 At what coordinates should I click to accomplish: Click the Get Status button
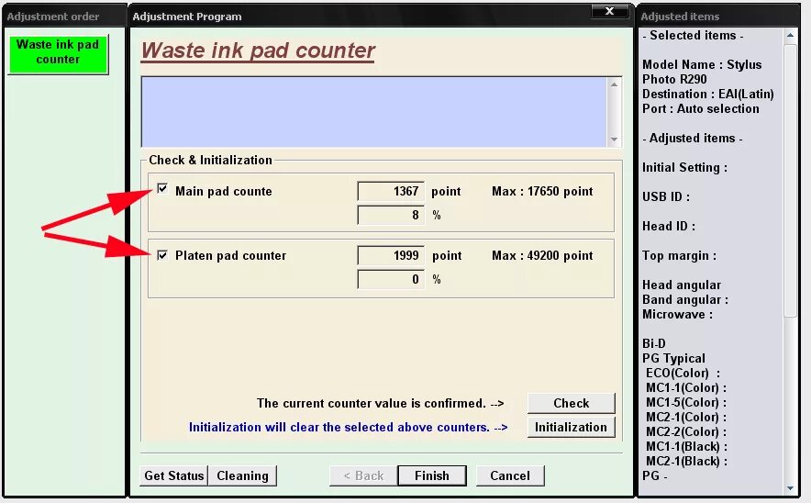click(x=173, y=475)
